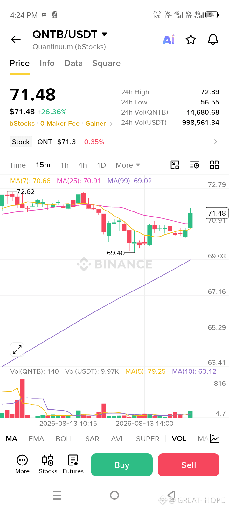The width and height of the screenshot is (229, 508).
Task: Open price alert bell icon
Action: pos(213,40)
